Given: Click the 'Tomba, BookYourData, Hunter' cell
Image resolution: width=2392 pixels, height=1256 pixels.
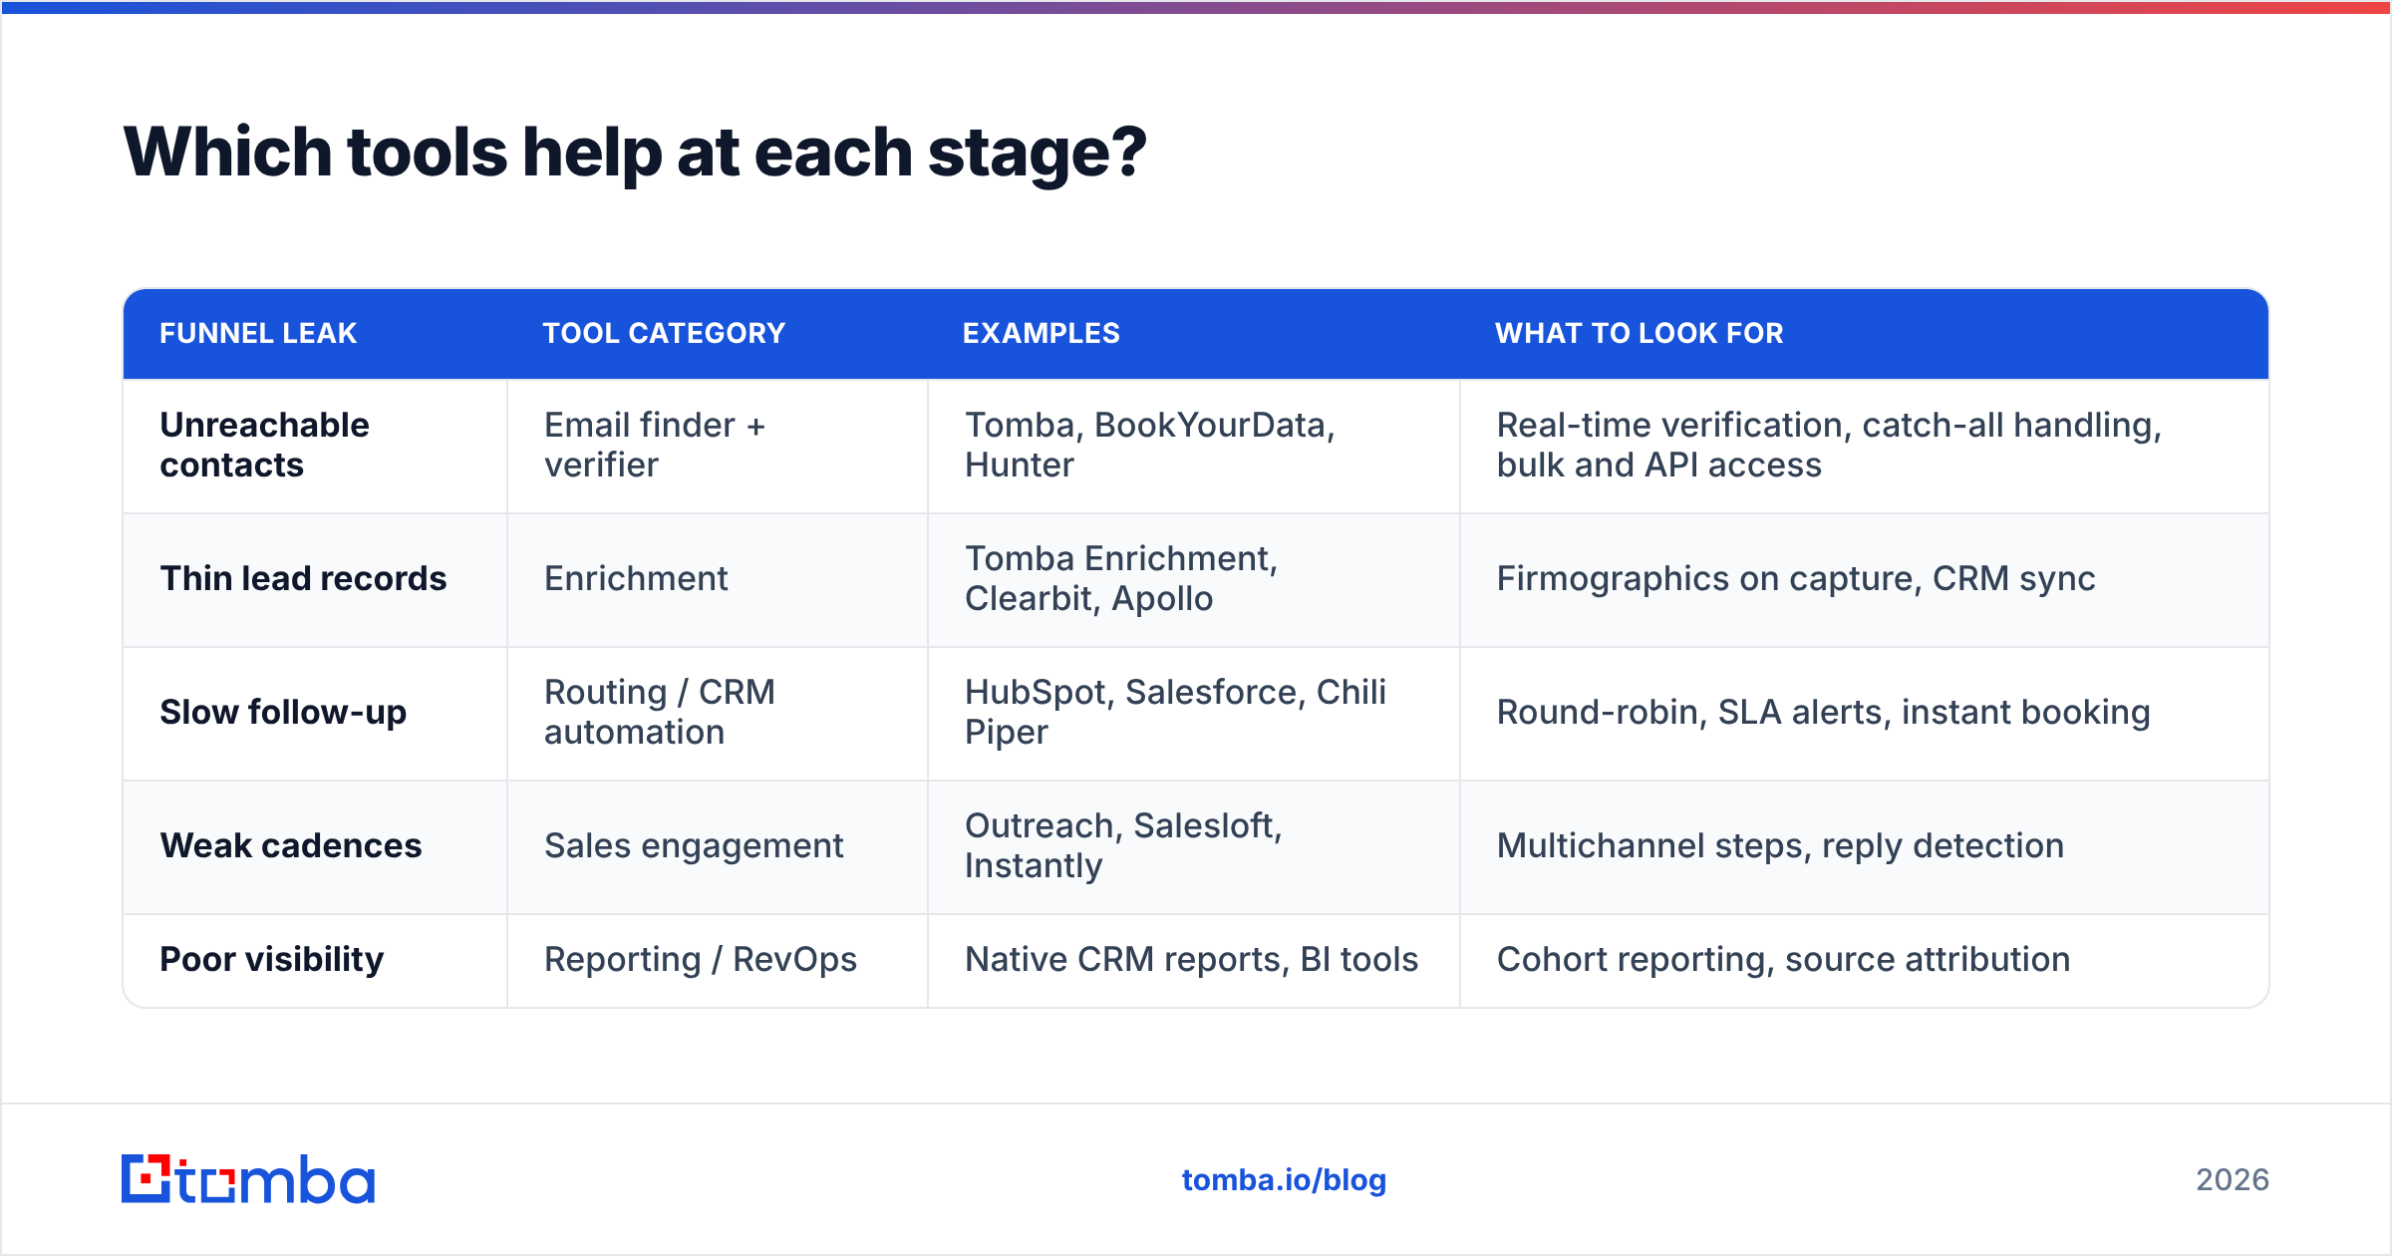Looking at the screenshot, I should (x=1194, y=446).
